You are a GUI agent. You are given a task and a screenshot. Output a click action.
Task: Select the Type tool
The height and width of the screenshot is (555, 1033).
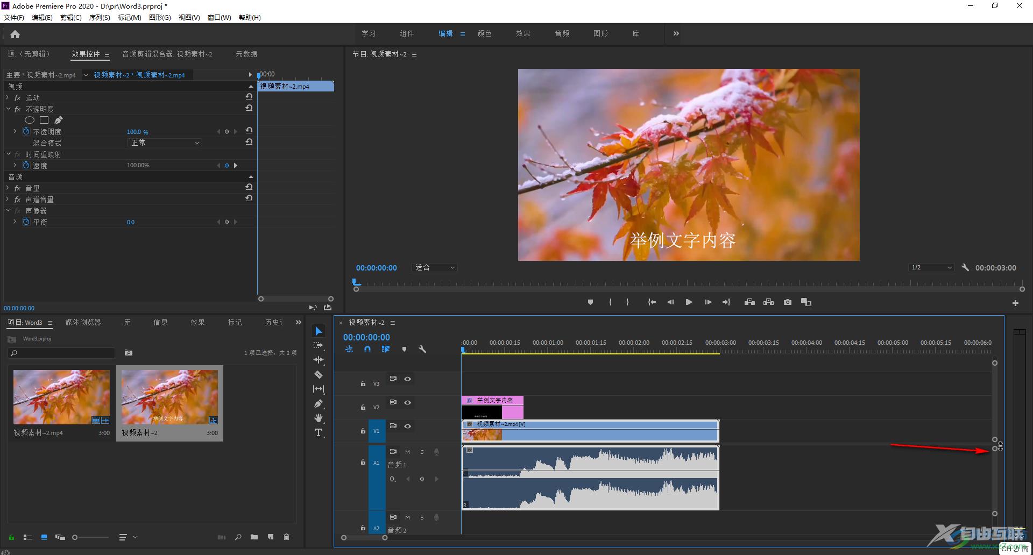319,432
